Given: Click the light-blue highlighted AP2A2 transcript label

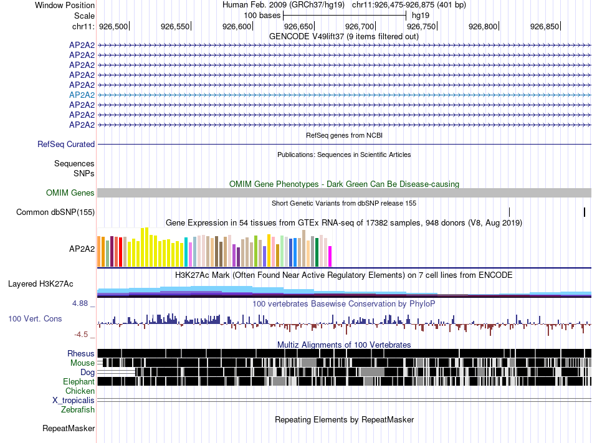Looking at the screenshot, I should coord(82,95).
